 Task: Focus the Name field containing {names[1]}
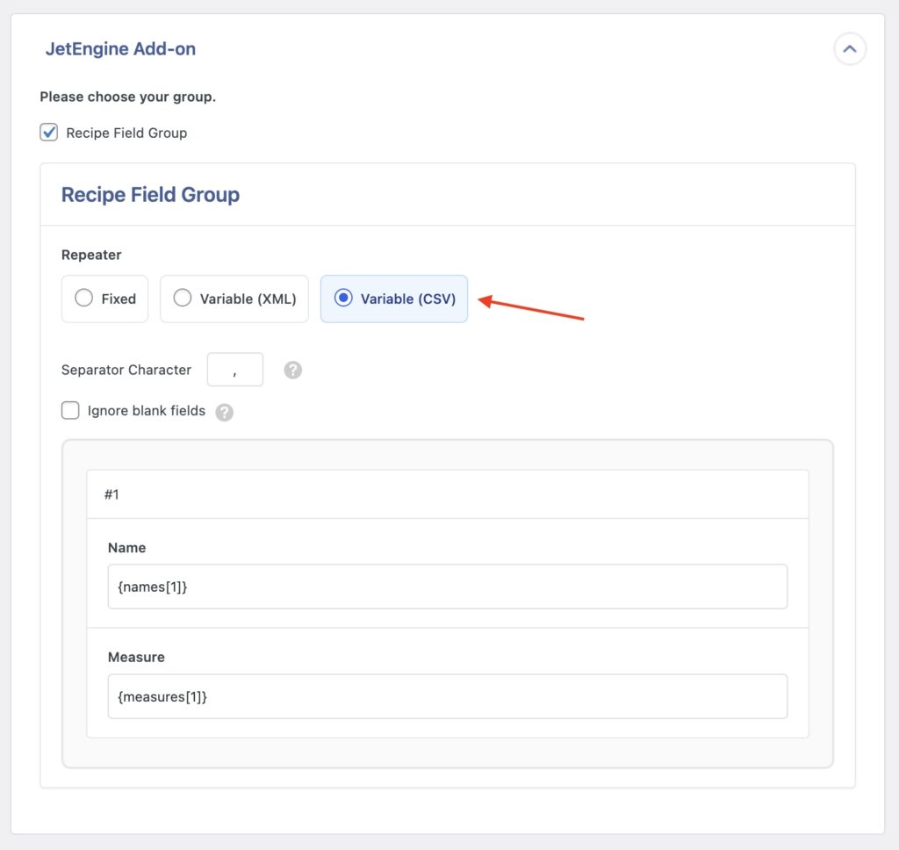click(x=447, y=587)
